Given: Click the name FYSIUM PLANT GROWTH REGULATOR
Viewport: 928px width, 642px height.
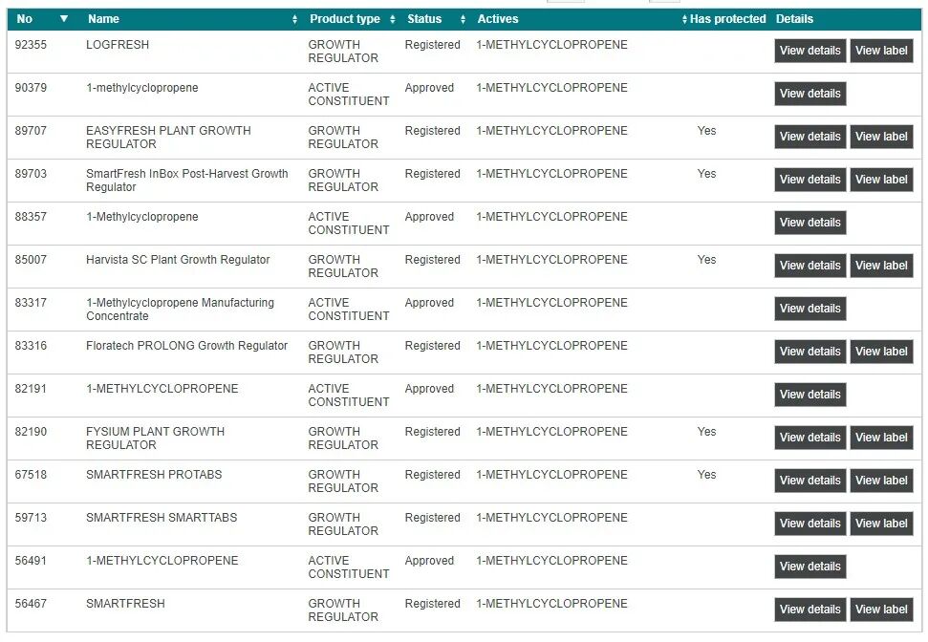Looking at the screenshot, I should (x=155, y=439).
